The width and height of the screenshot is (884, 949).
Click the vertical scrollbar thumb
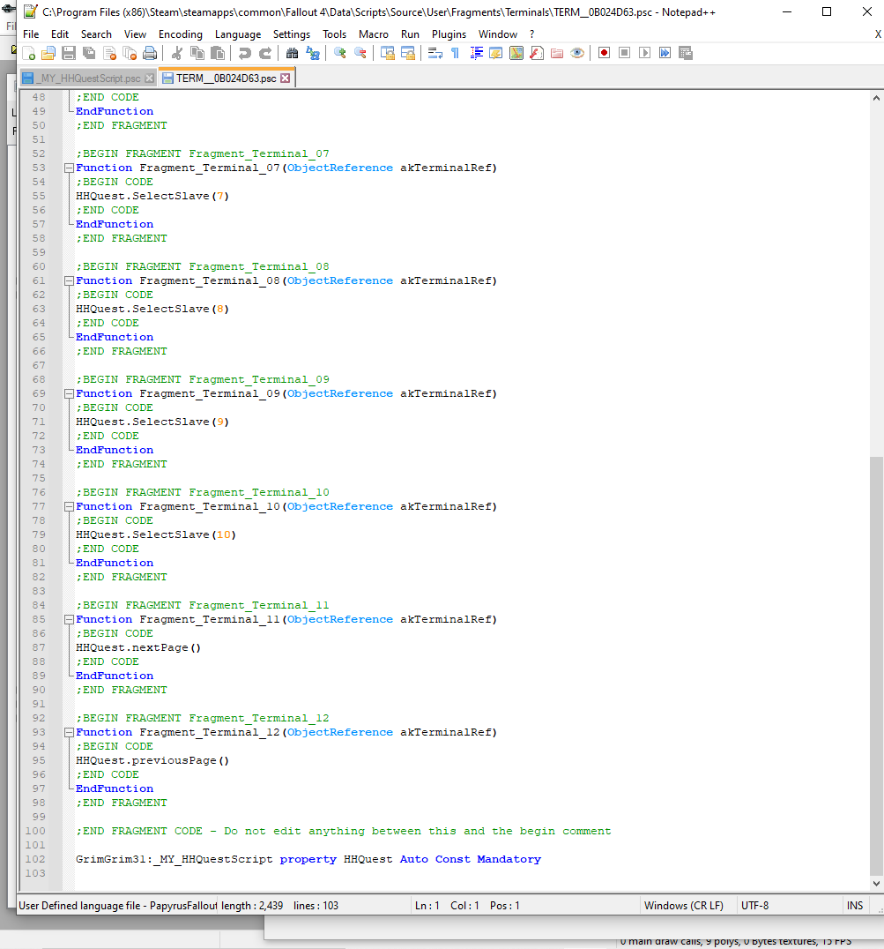876,666
